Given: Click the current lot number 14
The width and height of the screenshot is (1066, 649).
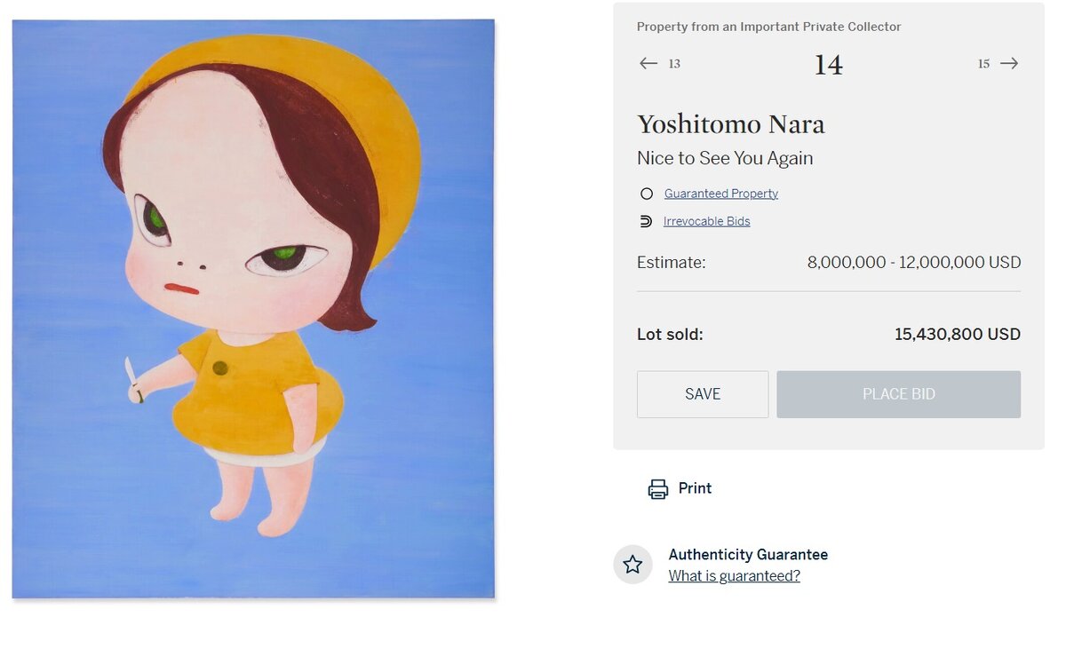Looking at the screenshot, I should point(828,63).
